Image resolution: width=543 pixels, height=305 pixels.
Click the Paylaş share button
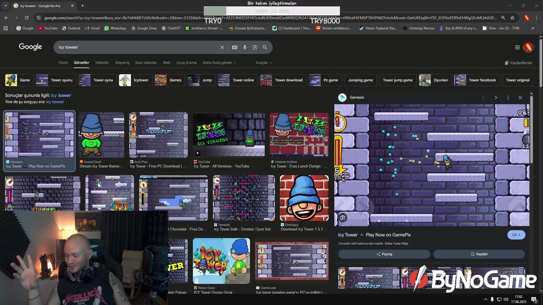[x=384, y=254]
